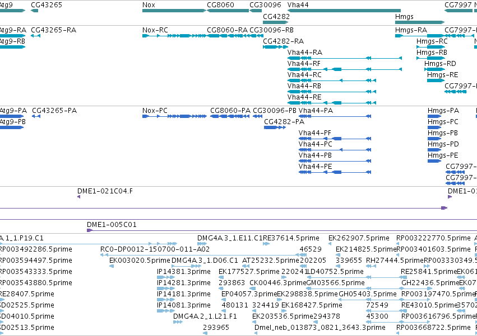
Task: Select the Hmgs-RC transcript label
Action: (432, 41)
